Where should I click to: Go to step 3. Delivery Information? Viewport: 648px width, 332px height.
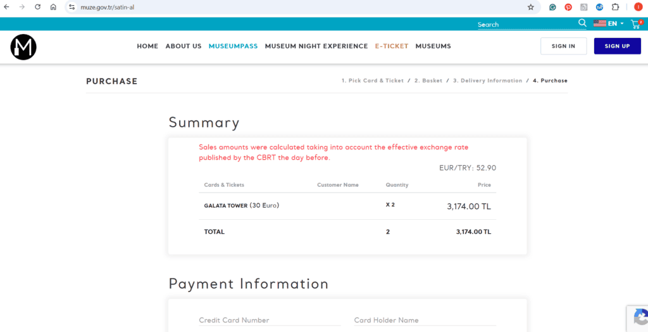point(487,80)
